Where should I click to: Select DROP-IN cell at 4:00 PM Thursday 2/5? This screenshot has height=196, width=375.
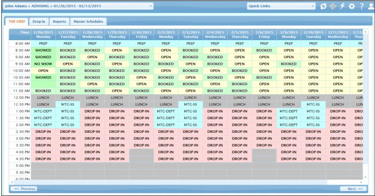click(240, 152)
